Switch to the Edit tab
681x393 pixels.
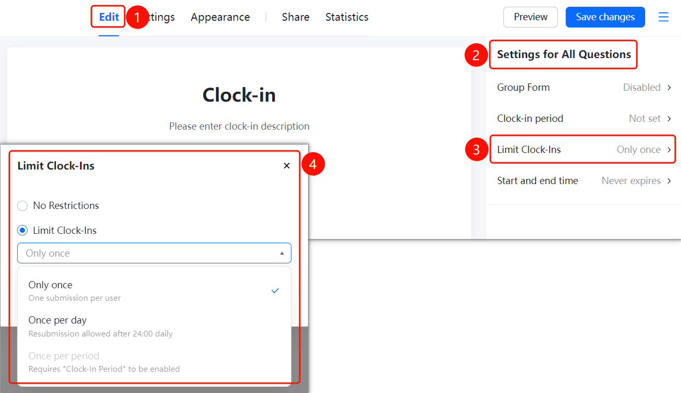point(109,17)
